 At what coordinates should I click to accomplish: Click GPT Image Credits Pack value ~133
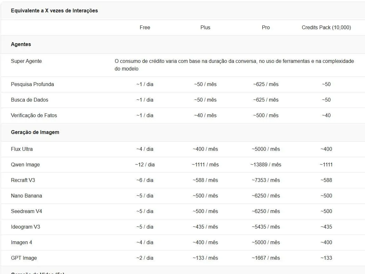[326, 258]
